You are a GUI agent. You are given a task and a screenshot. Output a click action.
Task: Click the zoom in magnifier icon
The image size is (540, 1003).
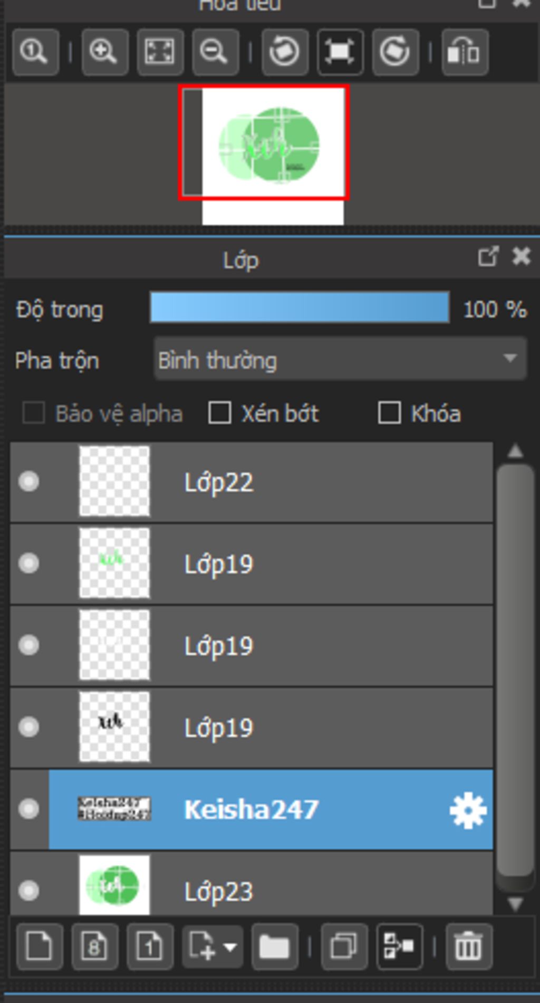(x=104, y=52)
